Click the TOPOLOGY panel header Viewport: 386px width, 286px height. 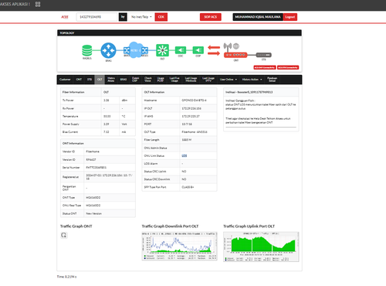click(x=179, y=32)
